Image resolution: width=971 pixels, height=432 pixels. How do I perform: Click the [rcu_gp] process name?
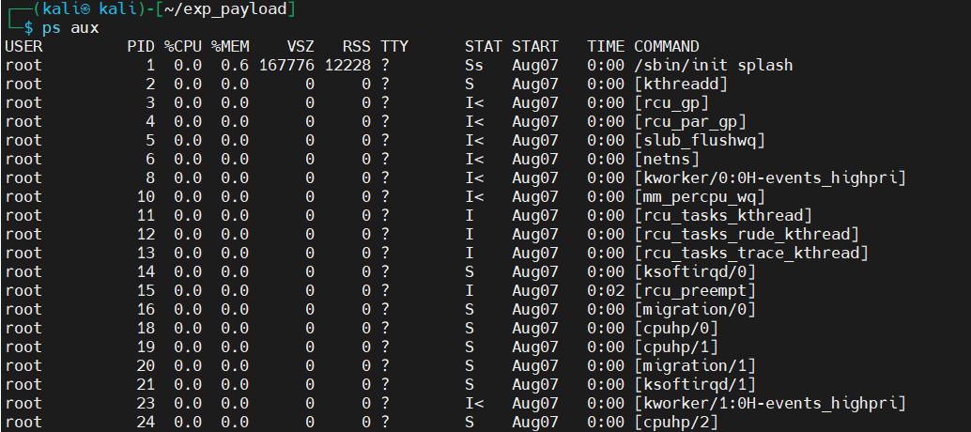pyautogui.click(x=671, y=103)
